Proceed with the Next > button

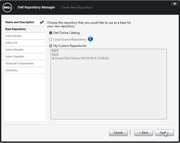164,133
